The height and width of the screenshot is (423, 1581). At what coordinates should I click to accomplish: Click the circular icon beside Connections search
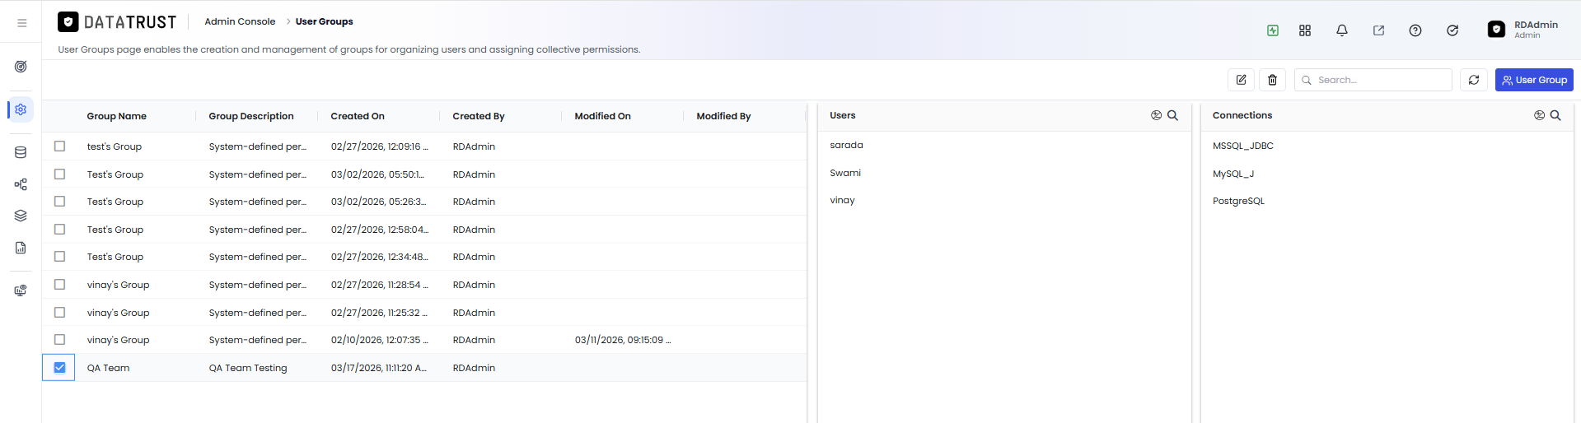pyautogui.click(x=1539, y=115)
